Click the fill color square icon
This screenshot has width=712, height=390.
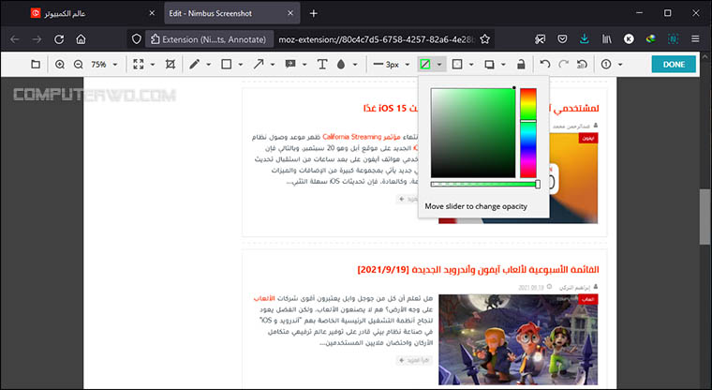[x=457, y=65]
